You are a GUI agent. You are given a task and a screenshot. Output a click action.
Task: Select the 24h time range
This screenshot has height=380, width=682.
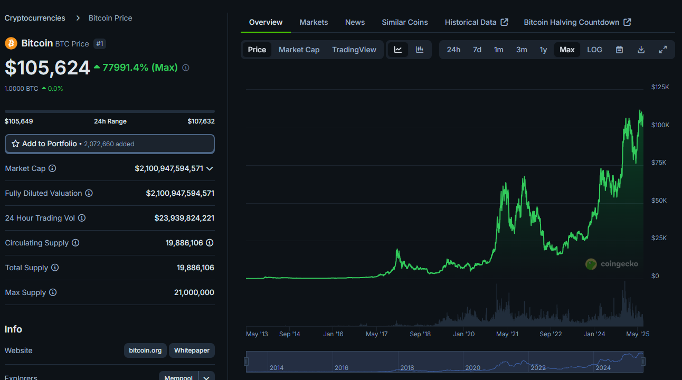click(453, 50)
